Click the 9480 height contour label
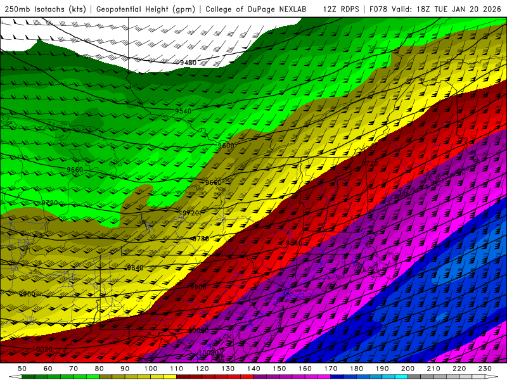Viewport: 507px width, 380px height. coord(188,63)
